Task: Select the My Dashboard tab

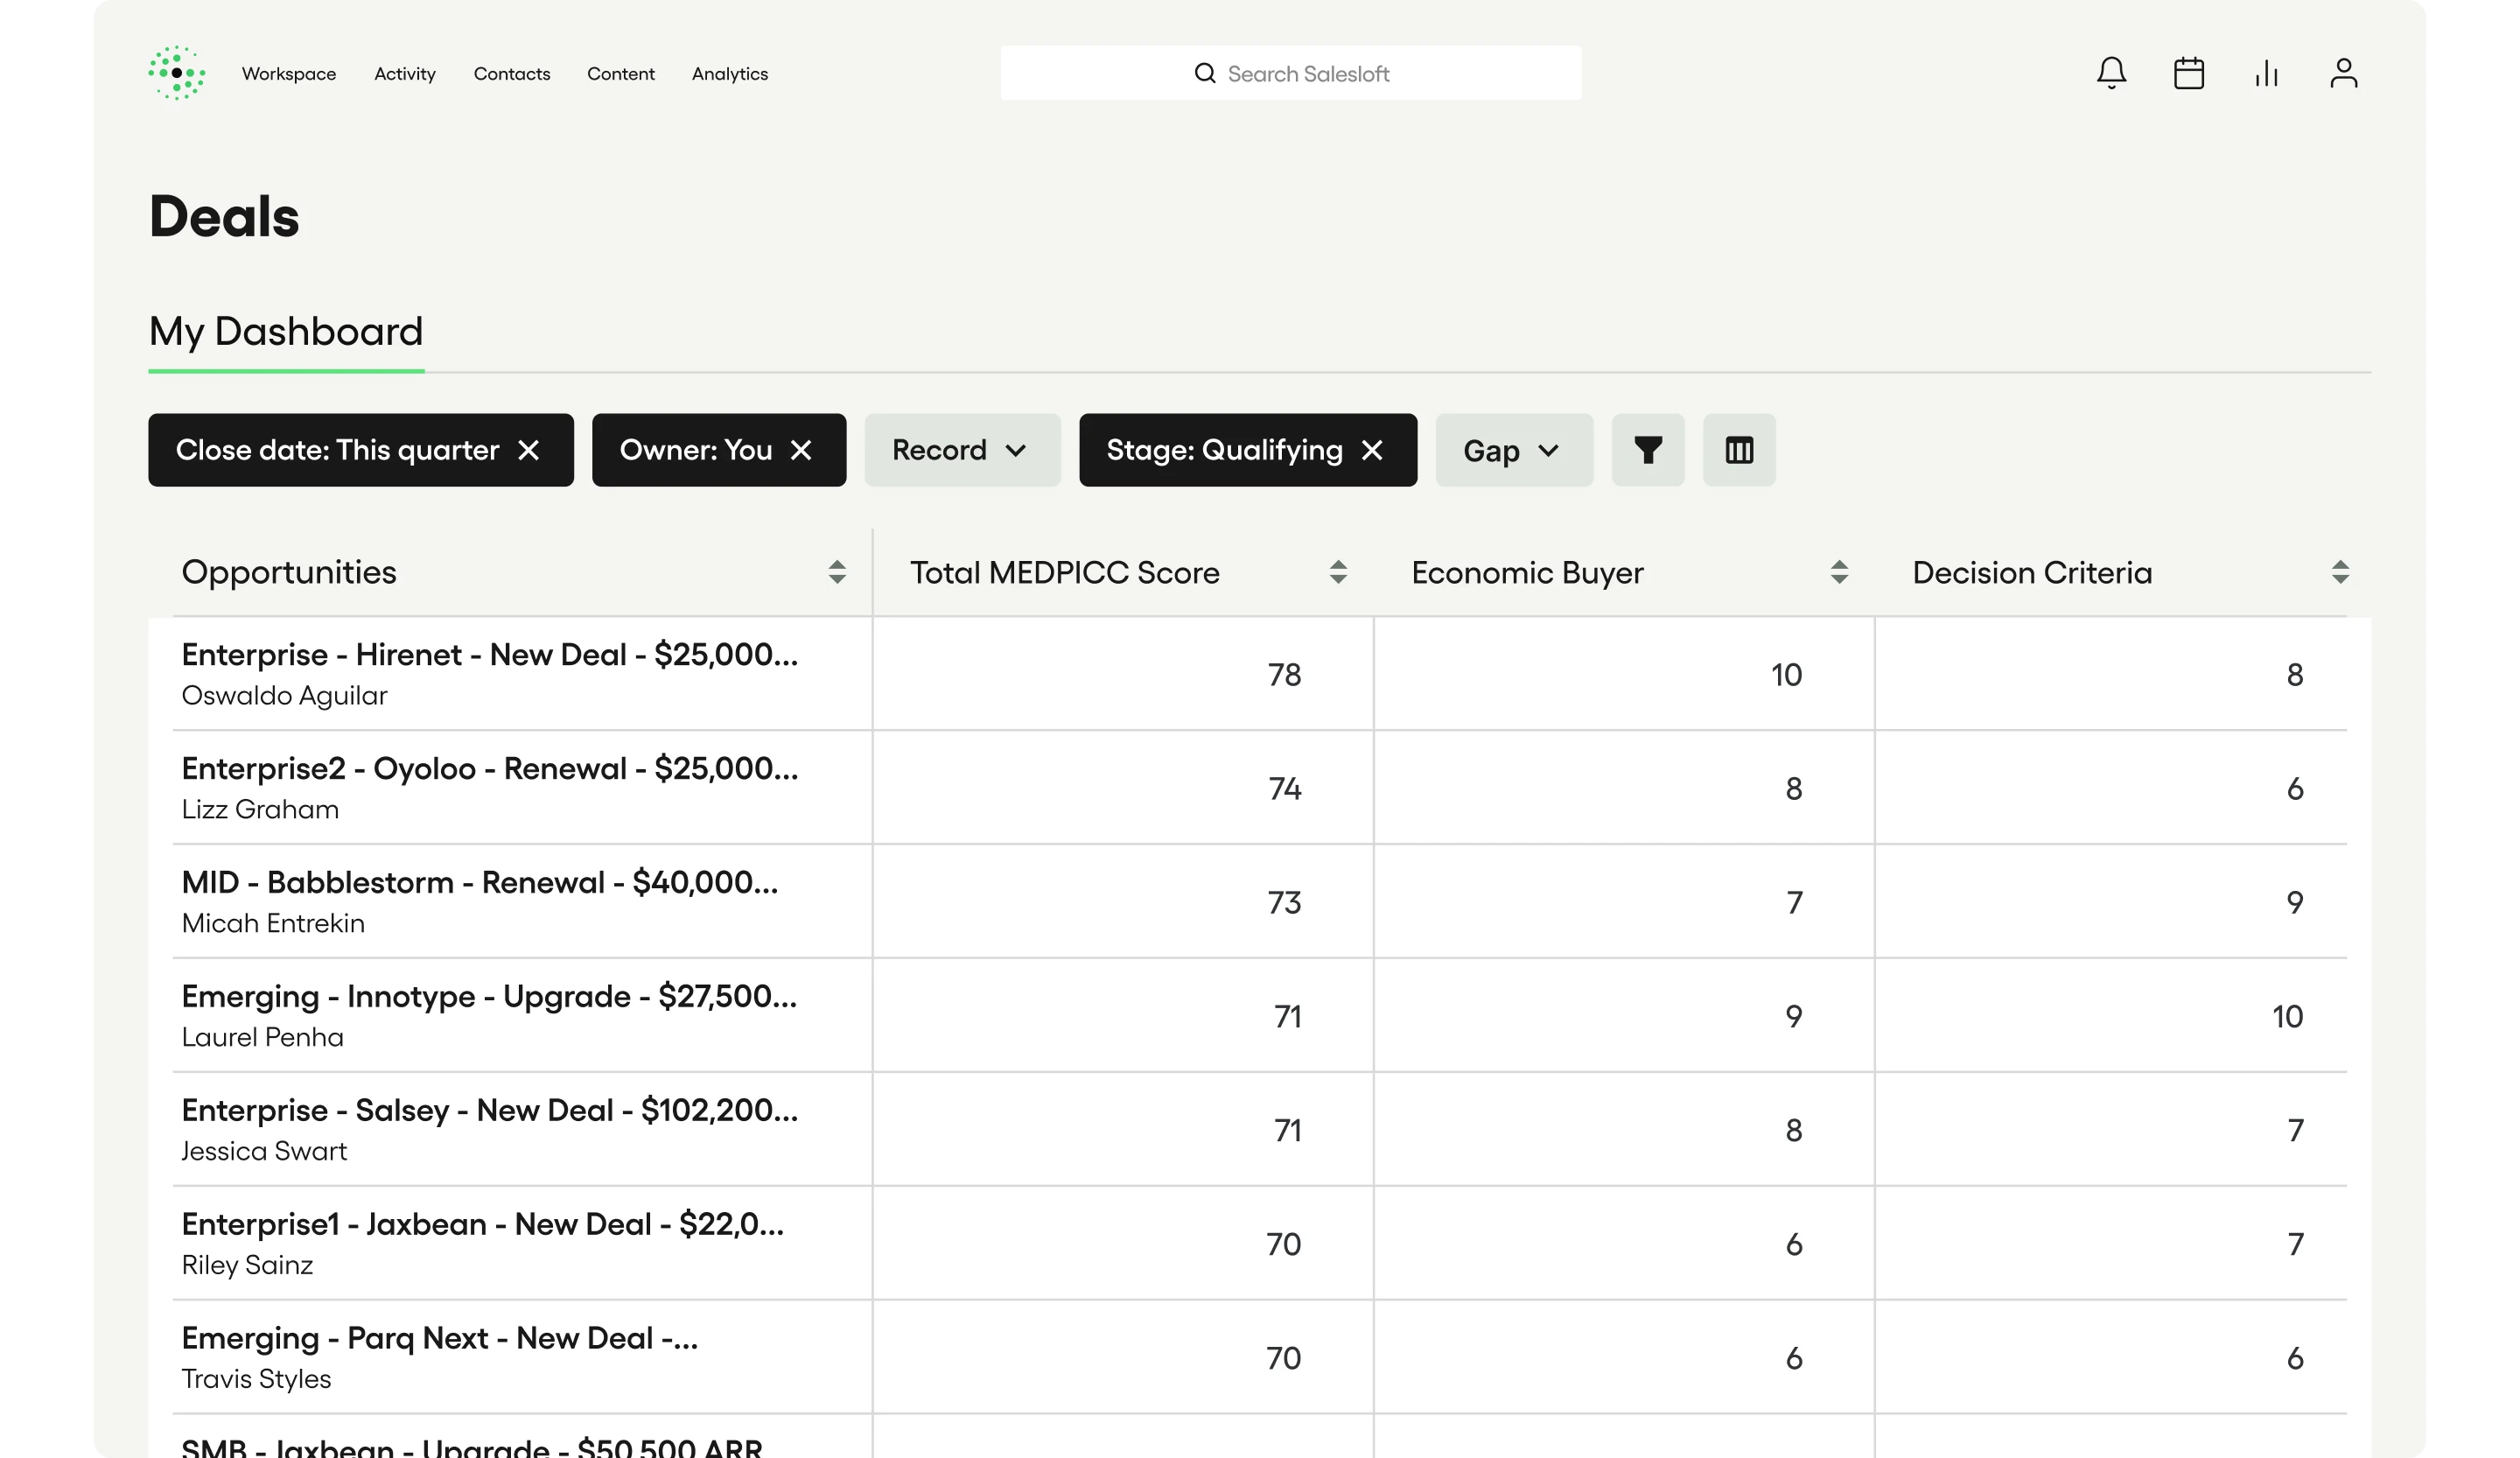Action: tap(286, 332)
